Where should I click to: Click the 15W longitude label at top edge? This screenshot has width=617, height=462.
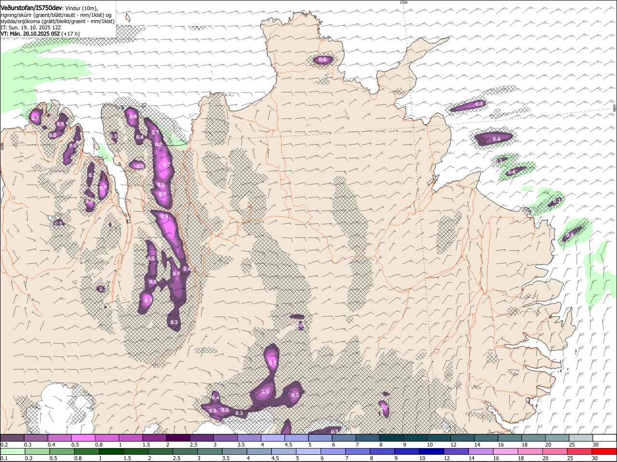click(403, 2)
